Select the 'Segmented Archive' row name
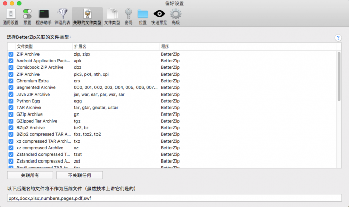 [x=36, y=87]
